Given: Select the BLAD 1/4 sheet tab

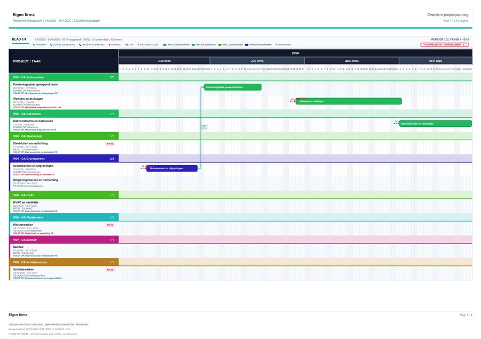Looking at the screenshot, I should pyautogui.click(x=19, y=39).
